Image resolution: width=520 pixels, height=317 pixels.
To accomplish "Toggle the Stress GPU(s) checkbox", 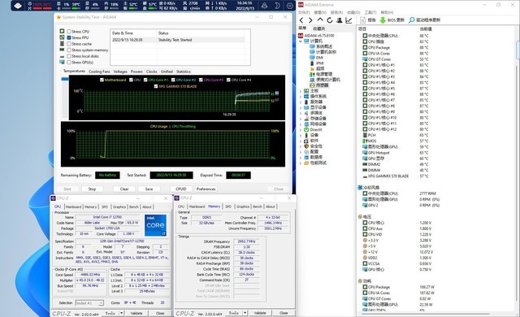I will tap(69, 63).
